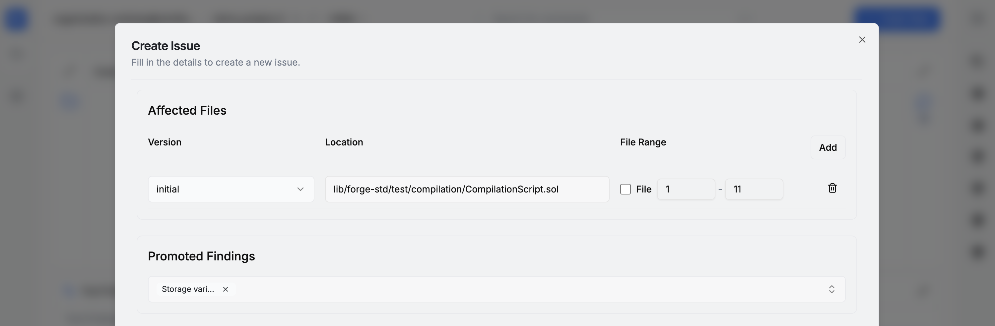This screenshot has width=995, height=326.
Task: Click the 'Promoted Findings' section heading
Action: [201, 256]
